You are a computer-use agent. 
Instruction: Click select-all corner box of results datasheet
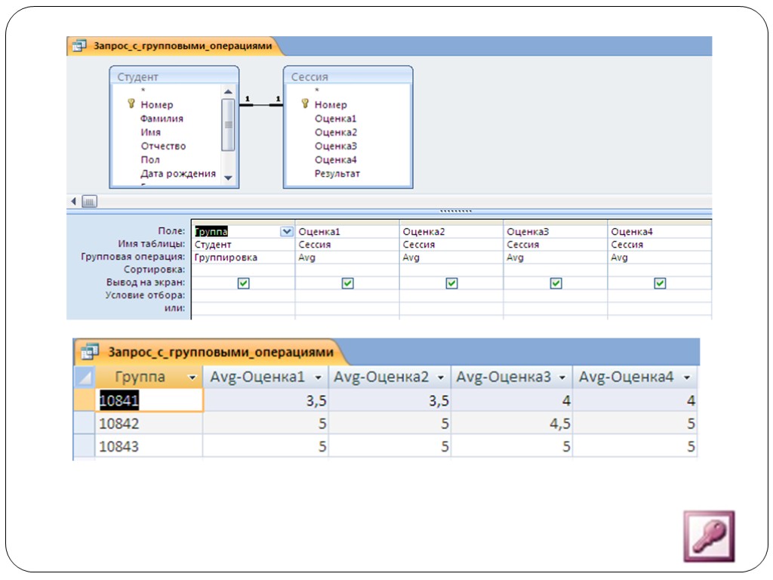[85, 377]
